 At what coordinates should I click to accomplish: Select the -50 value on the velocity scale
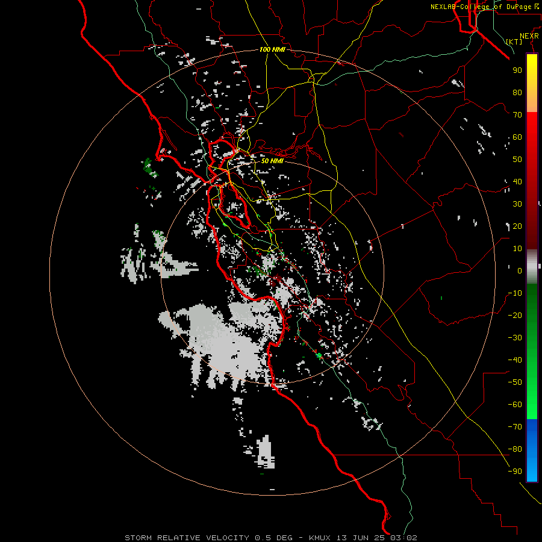click(515, 382)
